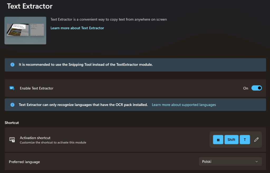270x173 pixels.
Task: Disable the Enable Text Extractor switch
Action: (x=256, y=88)
